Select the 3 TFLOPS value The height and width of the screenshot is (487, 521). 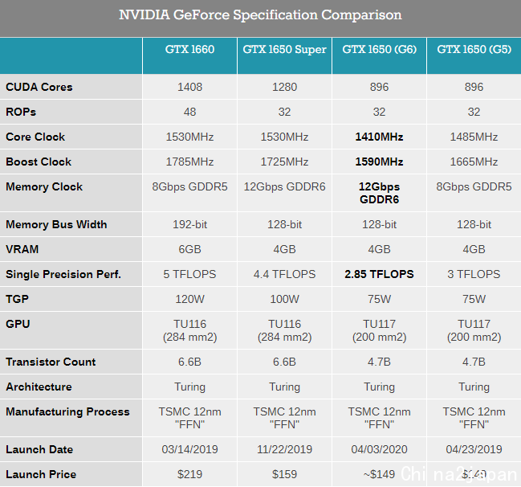tap(474, 274)
